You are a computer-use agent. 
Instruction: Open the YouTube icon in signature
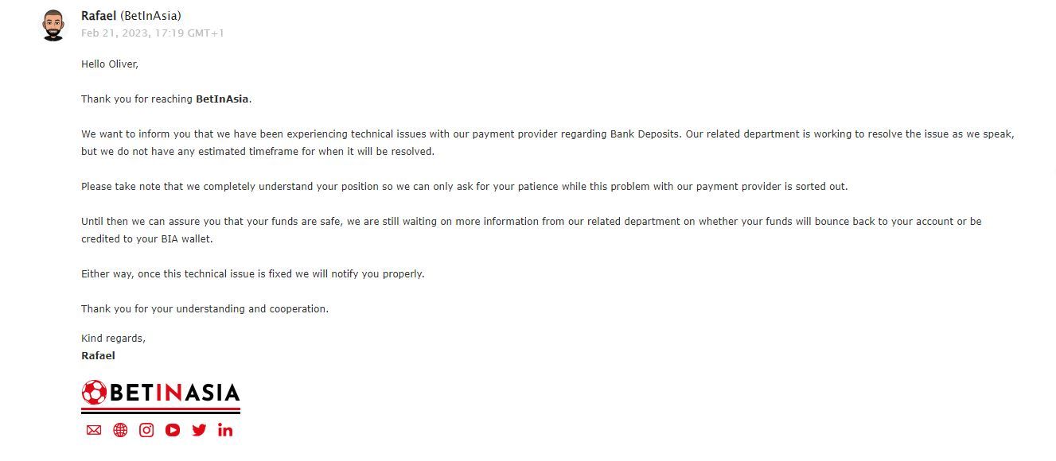[x=173, y=430]
